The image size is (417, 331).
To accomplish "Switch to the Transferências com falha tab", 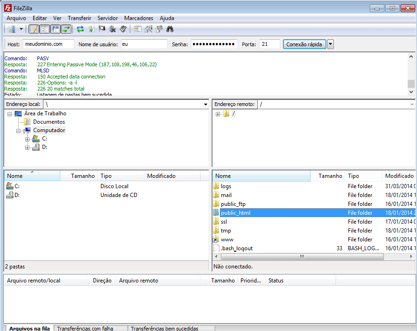I will [85, 328].
